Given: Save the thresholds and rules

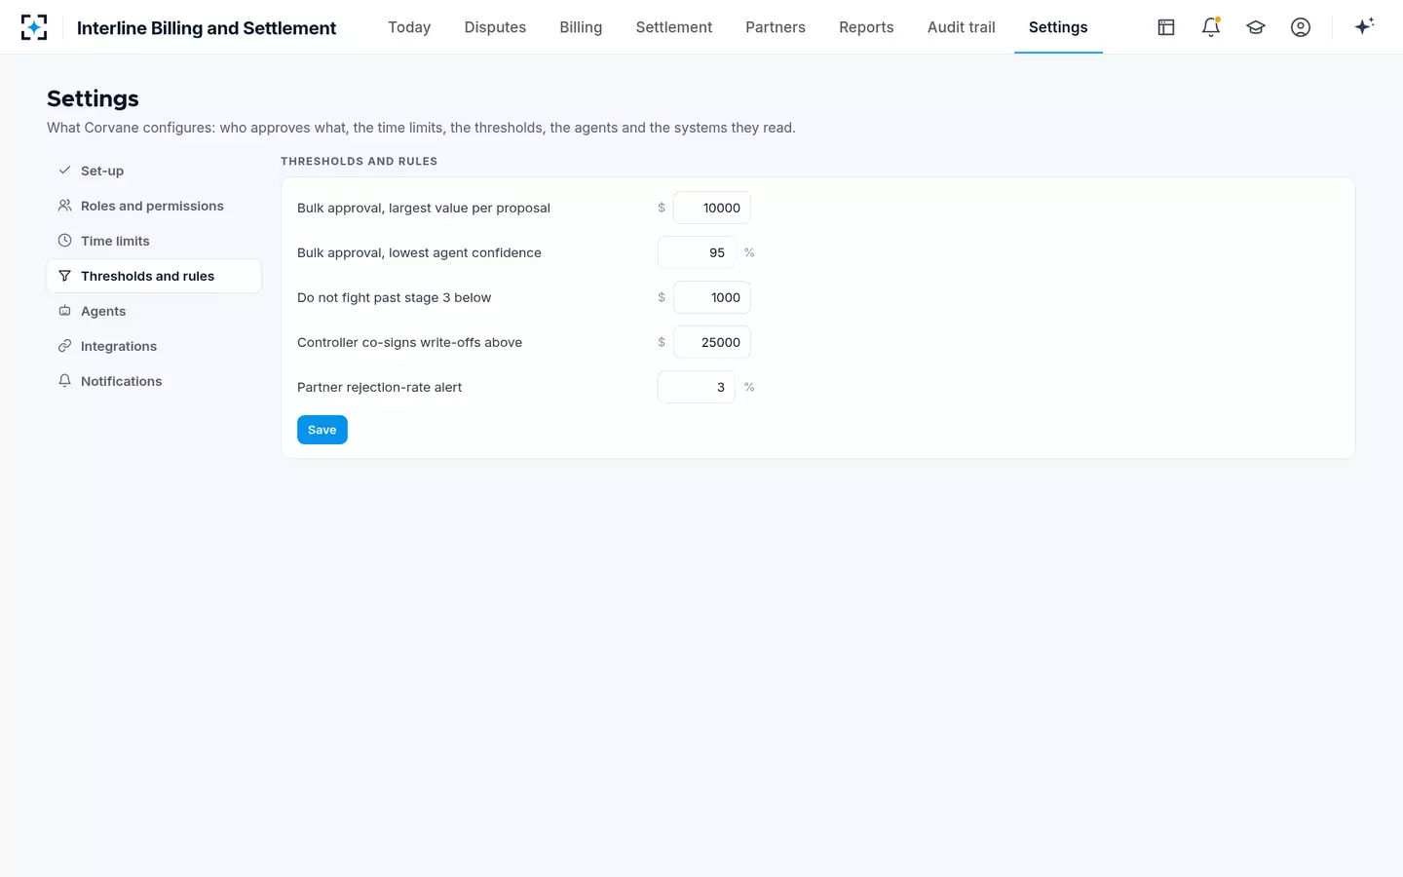Looking at the screenshot, I should coord(322,430).
